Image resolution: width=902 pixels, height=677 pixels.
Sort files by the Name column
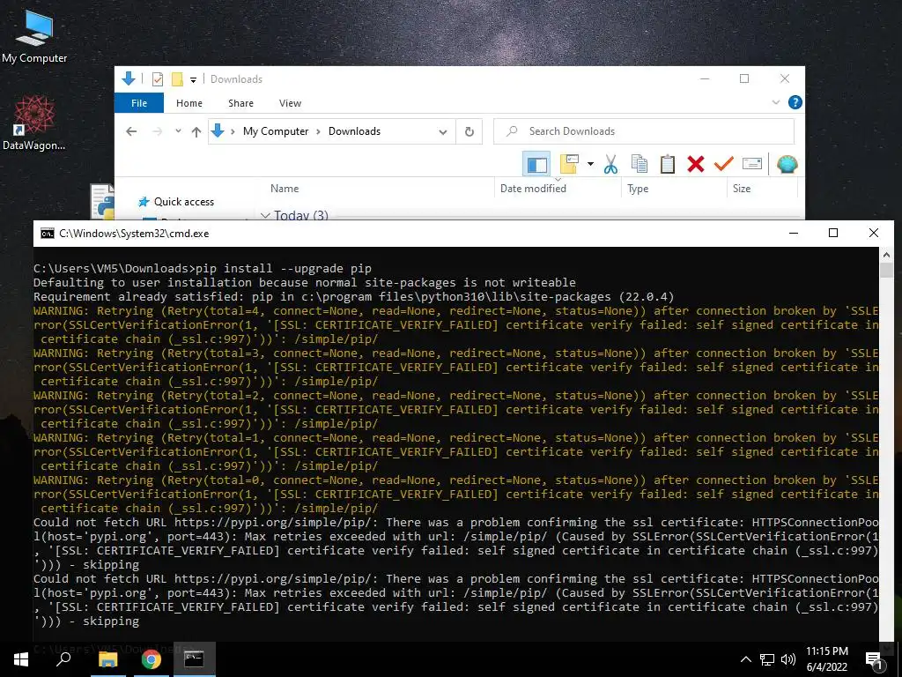click(x=285, y=189)
